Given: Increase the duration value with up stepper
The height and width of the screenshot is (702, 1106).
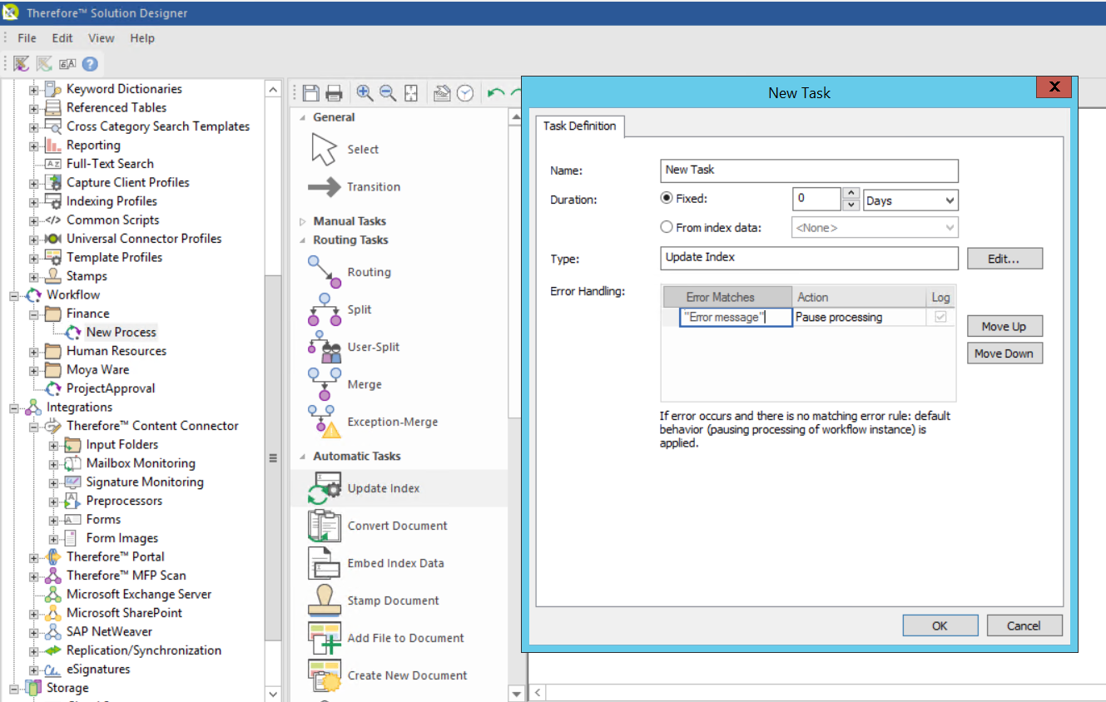Looking at the screenshot, I should click(851, 194).
